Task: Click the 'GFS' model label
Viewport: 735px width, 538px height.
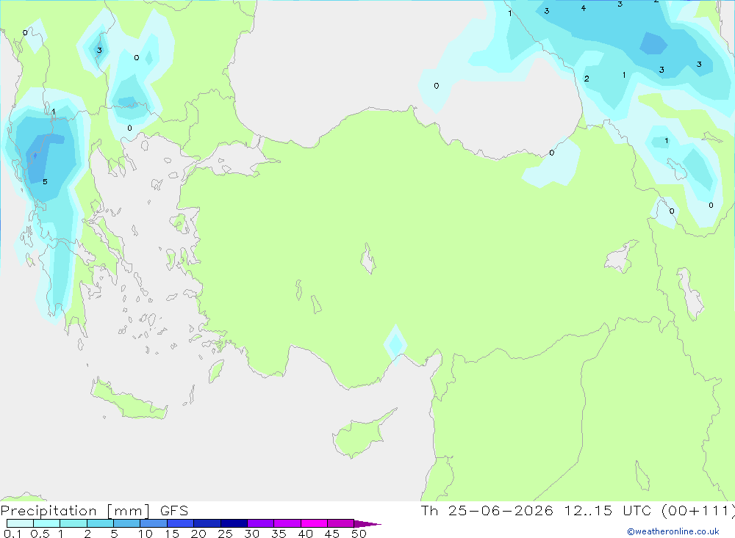Action: (174, 511)
